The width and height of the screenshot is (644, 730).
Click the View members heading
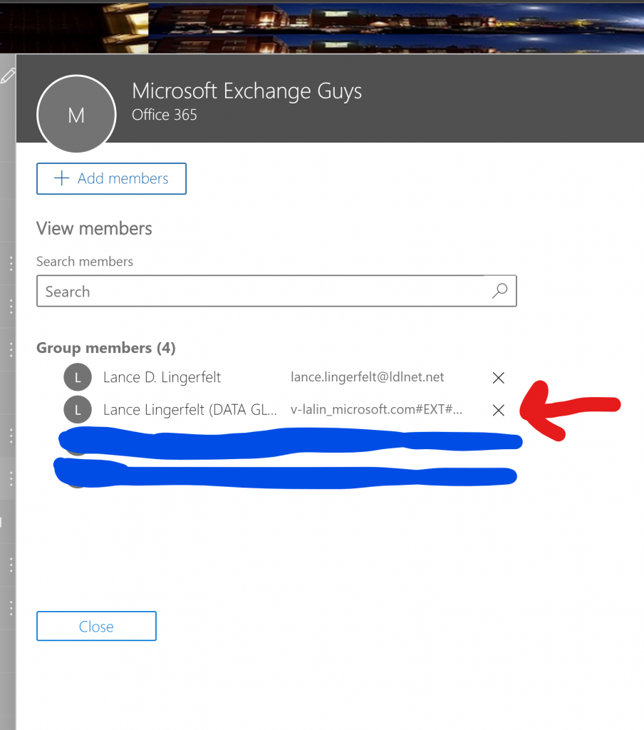coord(95,229)
